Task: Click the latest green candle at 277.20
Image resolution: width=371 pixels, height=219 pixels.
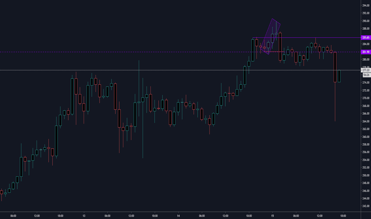Action: [x=339, y=76]
